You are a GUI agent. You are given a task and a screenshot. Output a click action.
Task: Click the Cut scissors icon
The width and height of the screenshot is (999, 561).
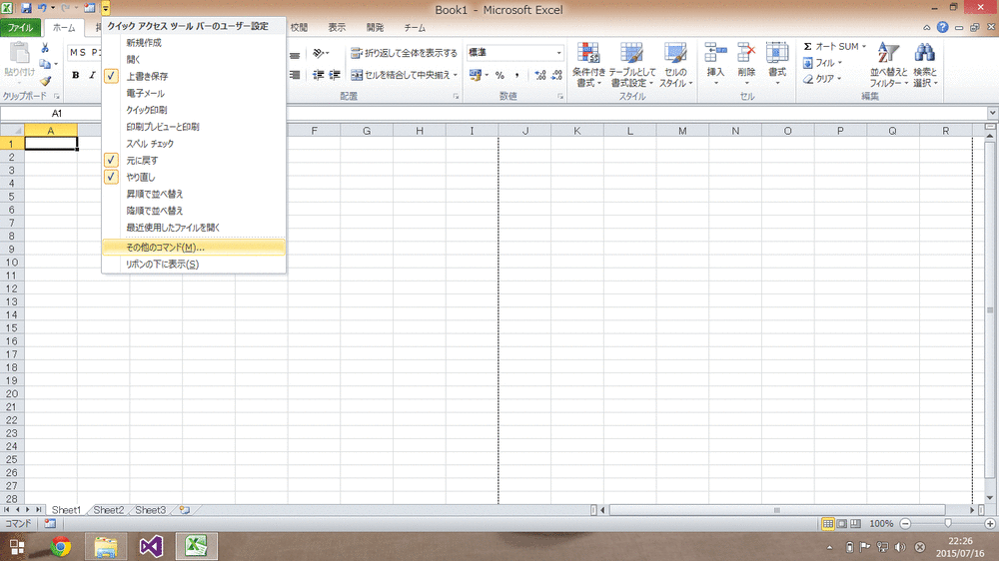tap(45, 48)
